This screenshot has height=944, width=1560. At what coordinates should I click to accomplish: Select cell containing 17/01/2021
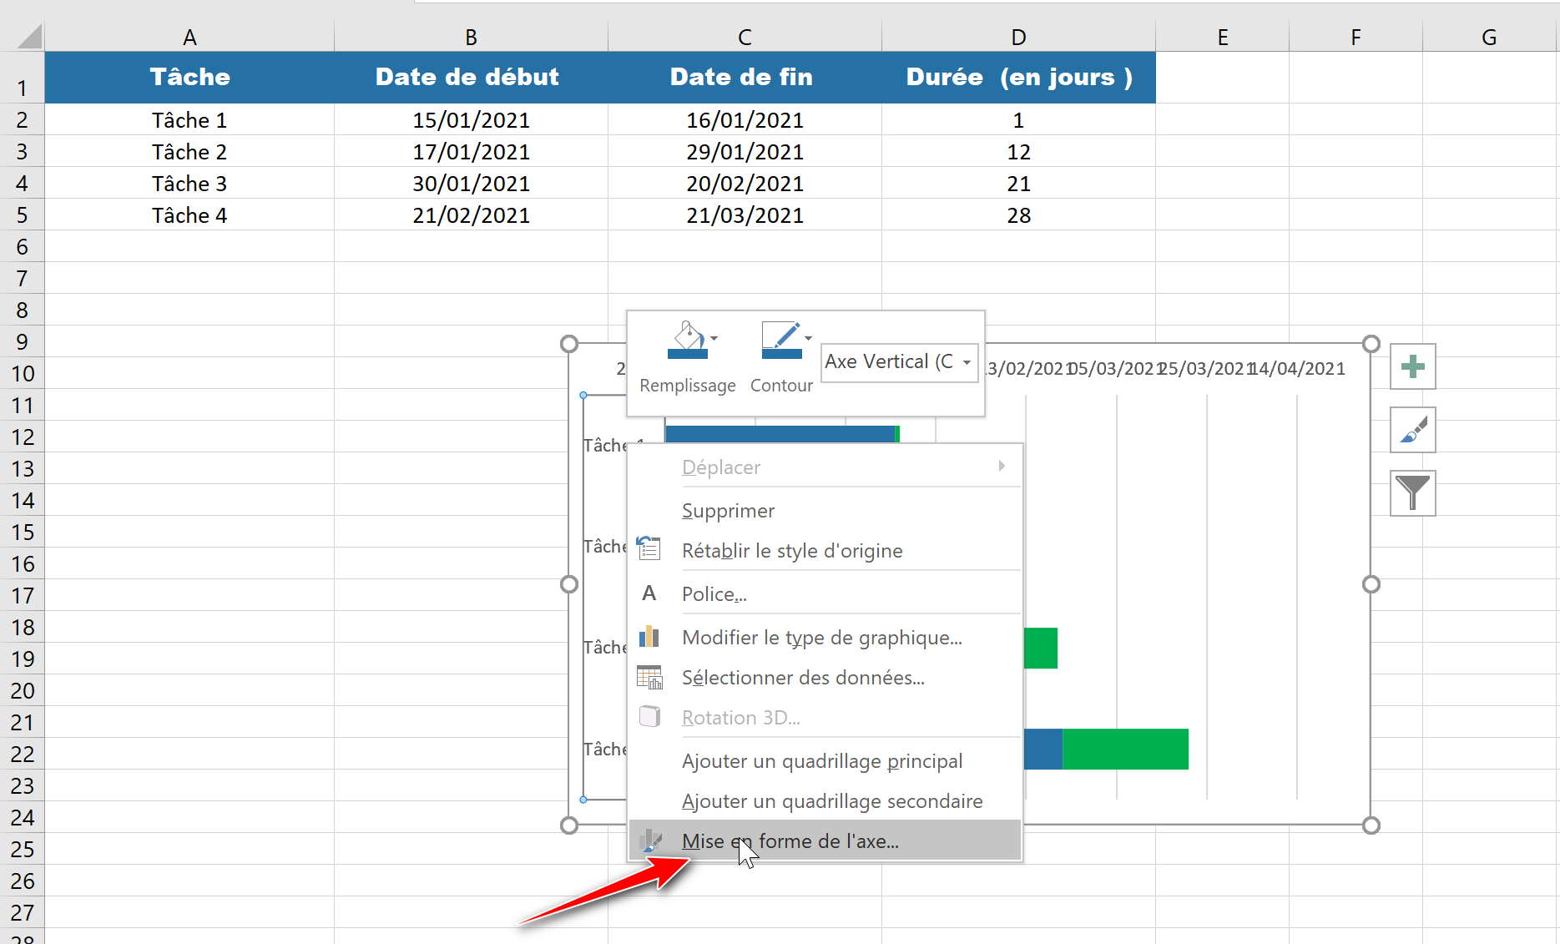click(471, 152)
